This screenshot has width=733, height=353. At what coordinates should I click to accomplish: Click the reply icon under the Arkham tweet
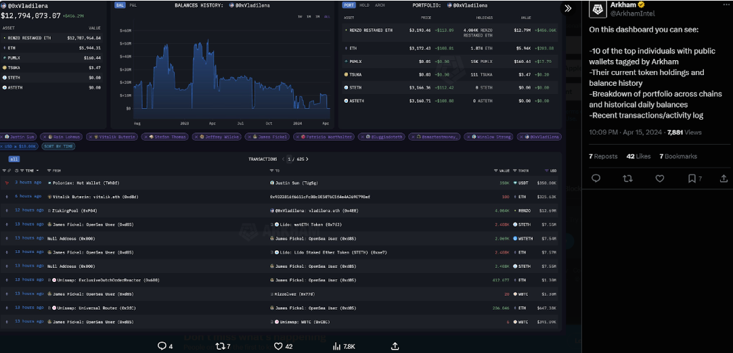click(x=596, y=179)
